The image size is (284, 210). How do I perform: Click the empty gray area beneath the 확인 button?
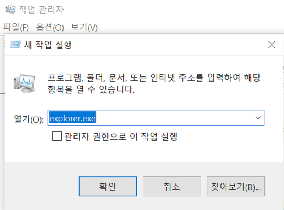click(x=108, y=204)
